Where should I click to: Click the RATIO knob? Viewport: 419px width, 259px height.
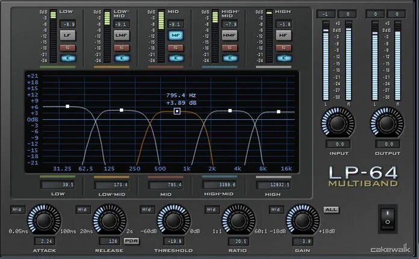[238, 220]
